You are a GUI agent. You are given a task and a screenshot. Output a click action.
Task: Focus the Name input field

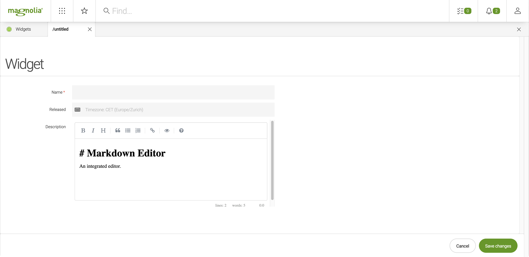173,92
